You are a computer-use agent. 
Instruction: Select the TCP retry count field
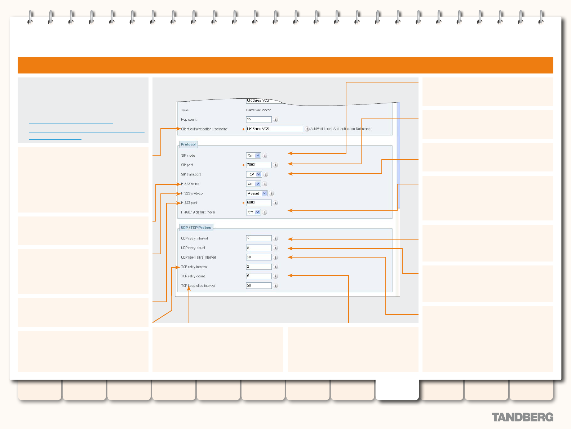pos(259,276)
